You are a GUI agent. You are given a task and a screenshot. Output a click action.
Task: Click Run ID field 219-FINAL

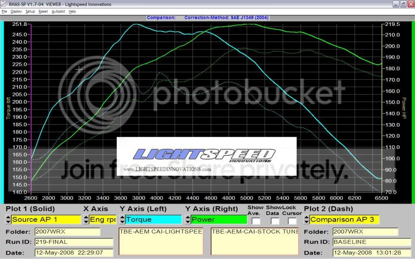point(74,242)
